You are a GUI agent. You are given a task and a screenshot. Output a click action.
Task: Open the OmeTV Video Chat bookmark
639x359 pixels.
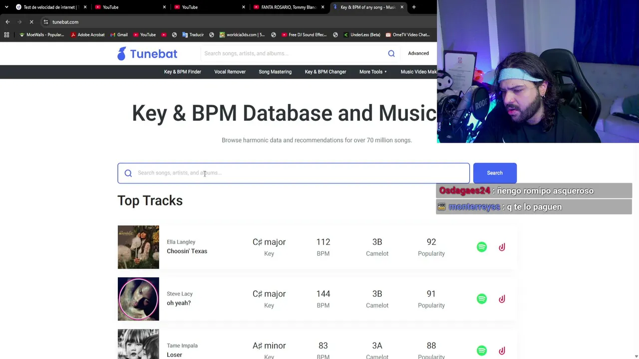407,35
